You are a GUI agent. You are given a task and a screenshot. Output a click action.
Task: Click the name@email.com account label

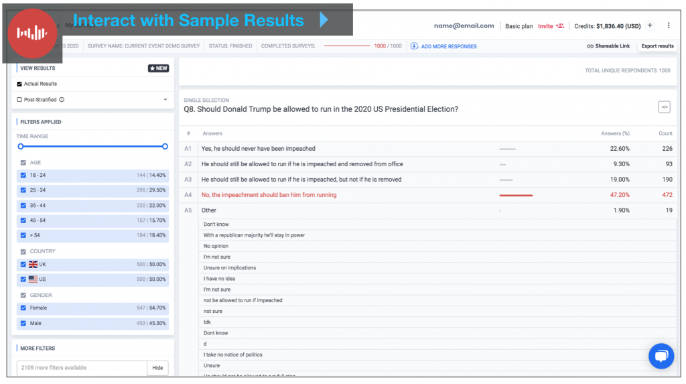pos(464,26)
